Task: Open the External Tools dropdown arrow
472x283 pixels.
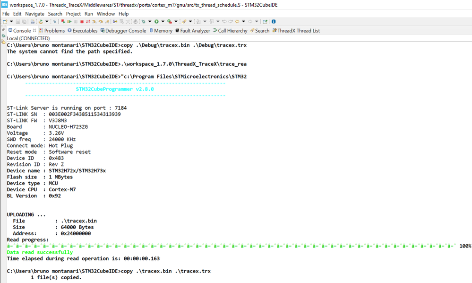Action: pyautogui.click(x=176, y=22)
